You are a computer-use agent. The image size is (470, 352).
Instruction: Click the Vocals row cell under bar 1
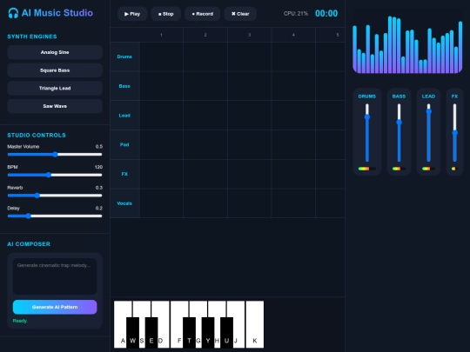[x=161, y=203]
